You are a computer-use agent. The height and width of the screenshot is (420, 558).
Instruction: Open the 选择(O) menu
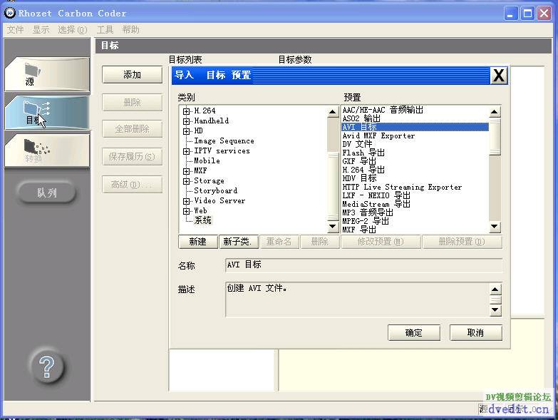[x=73, y=29]
